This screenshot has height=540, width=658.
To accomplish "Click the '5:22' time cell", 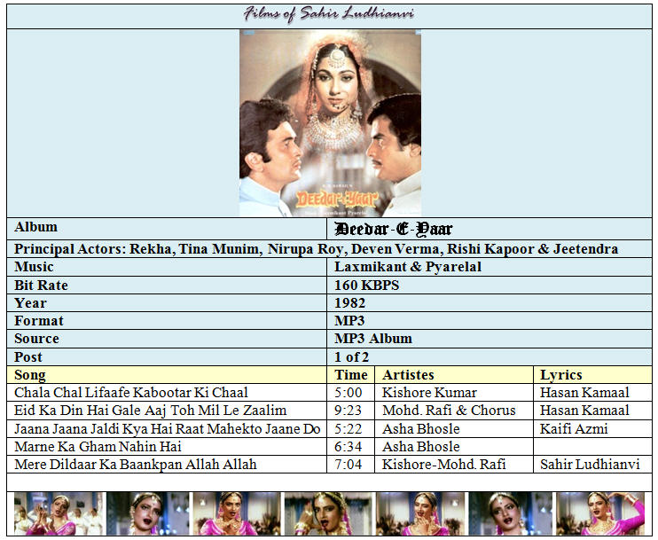I will pos(351,429).
